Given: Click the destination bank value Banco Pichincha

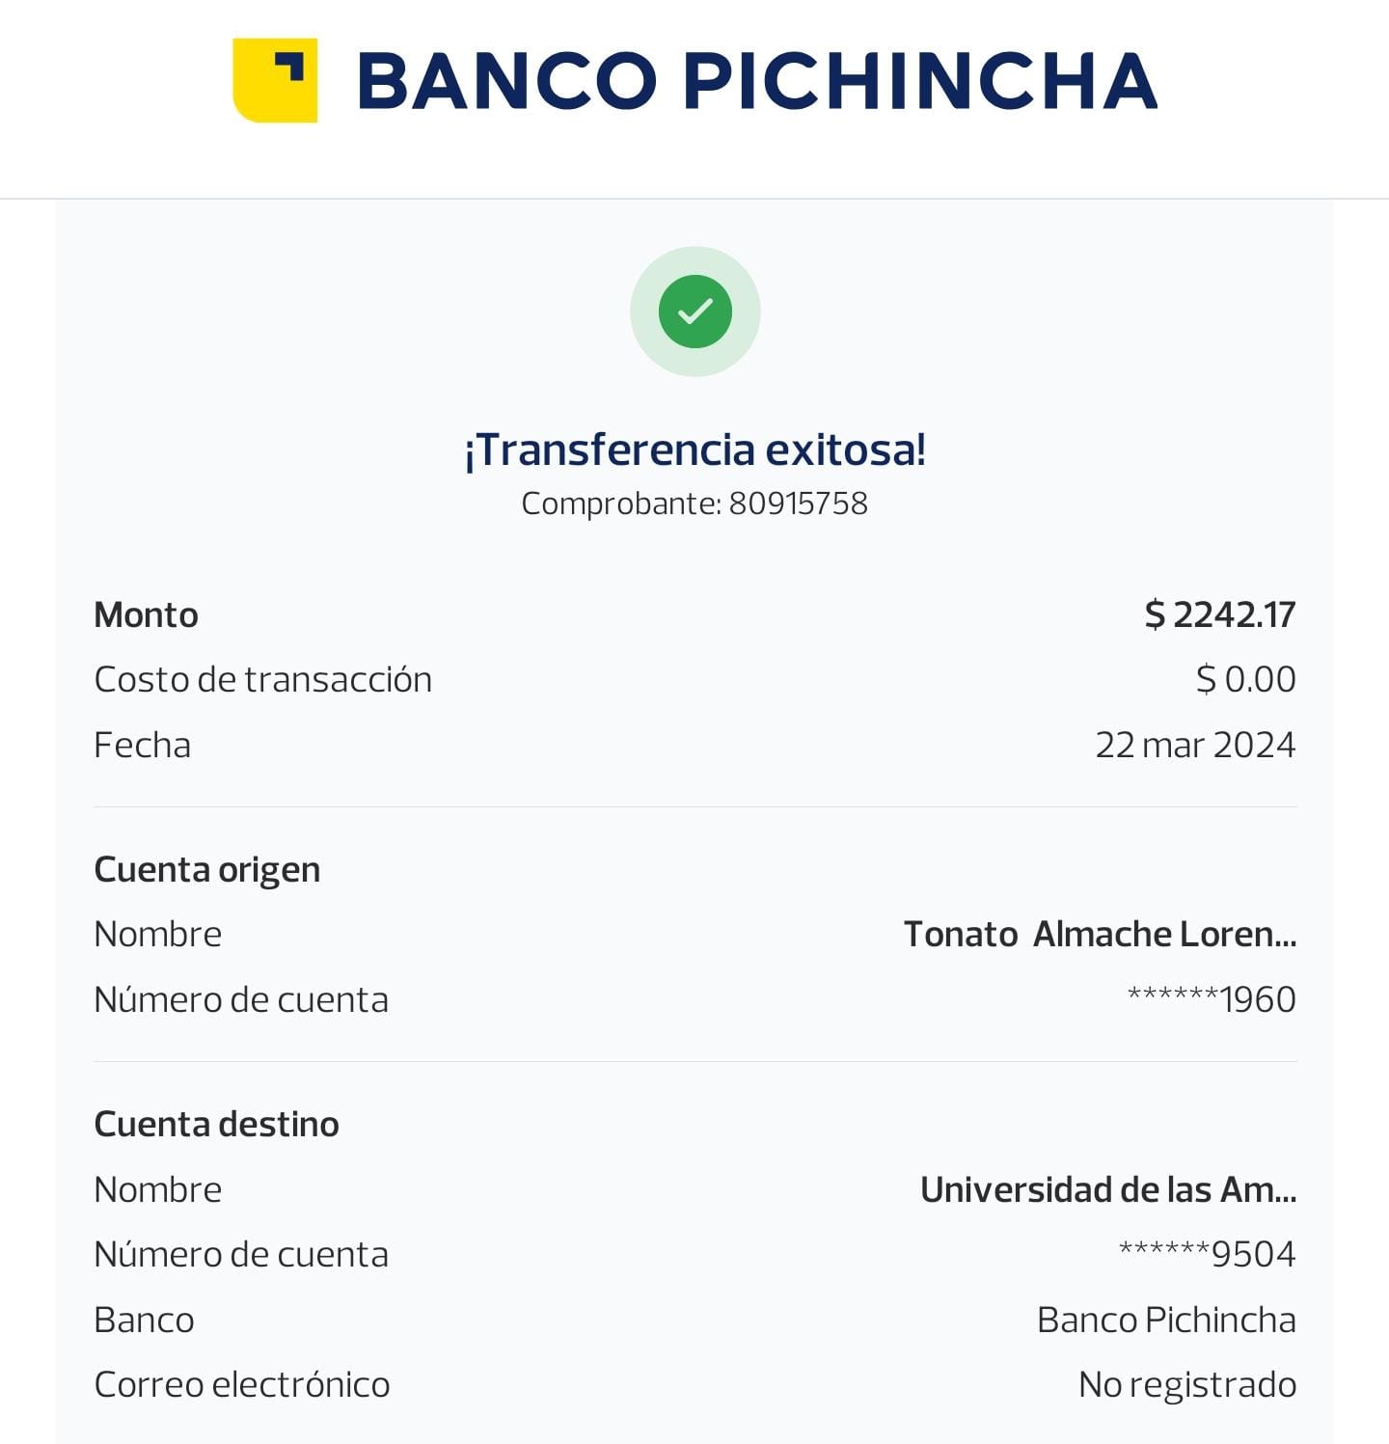Looking at the screenshot, I should [x=1165, y=1320].
